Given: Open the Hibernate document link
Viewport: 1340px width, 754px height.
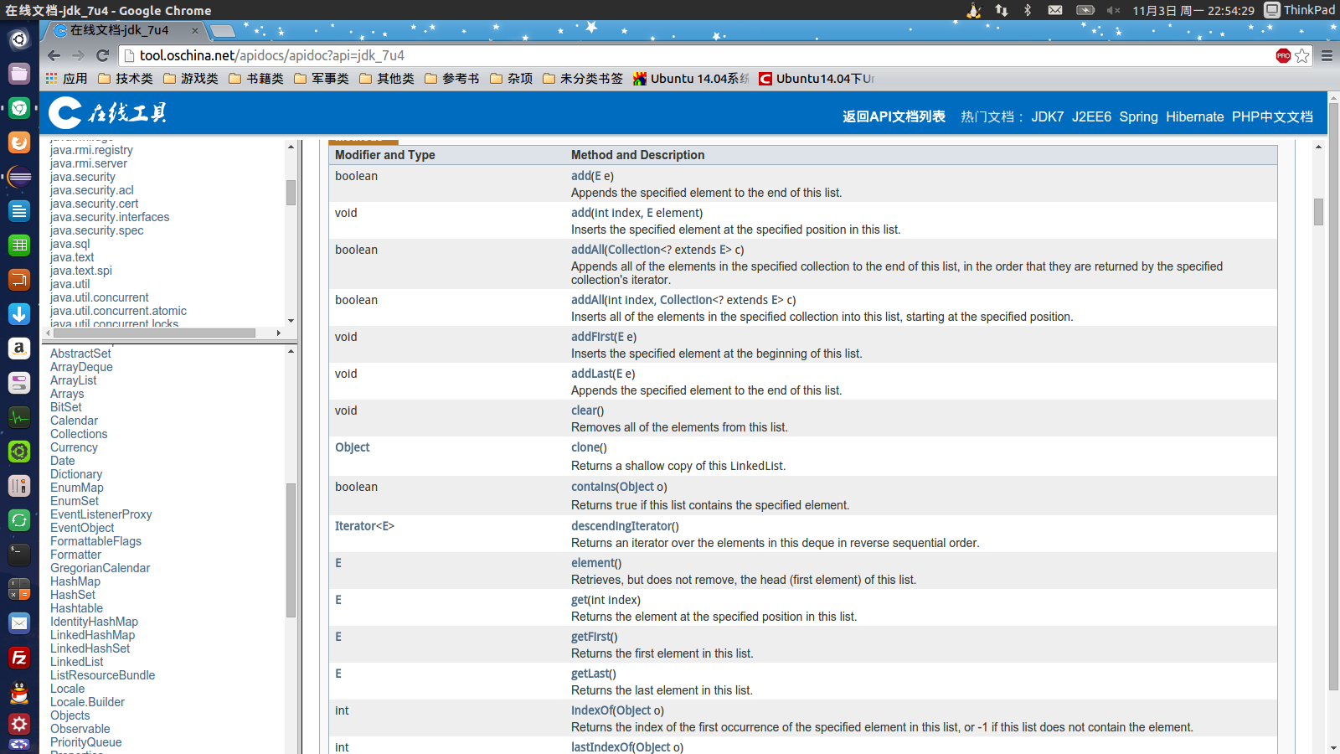Looking at the screenshot, I should click(x=1194, y=116).
